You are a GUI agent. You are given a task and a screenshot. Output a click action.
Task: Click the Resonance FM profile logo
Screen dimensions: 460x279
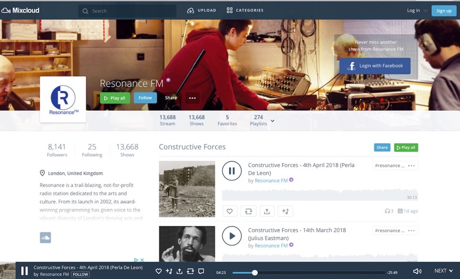coord(63,99)
